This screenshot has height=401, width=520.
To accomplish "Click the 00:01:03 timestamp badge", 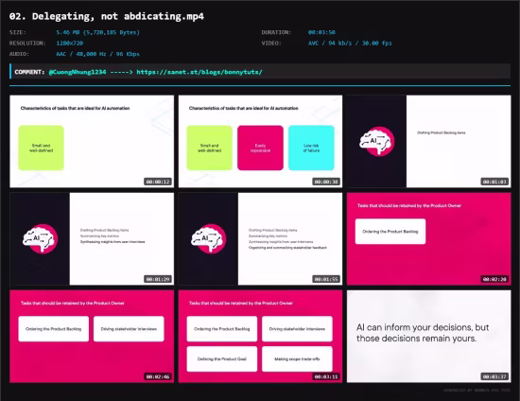I will pyautogui.click(x=494, y=182).
